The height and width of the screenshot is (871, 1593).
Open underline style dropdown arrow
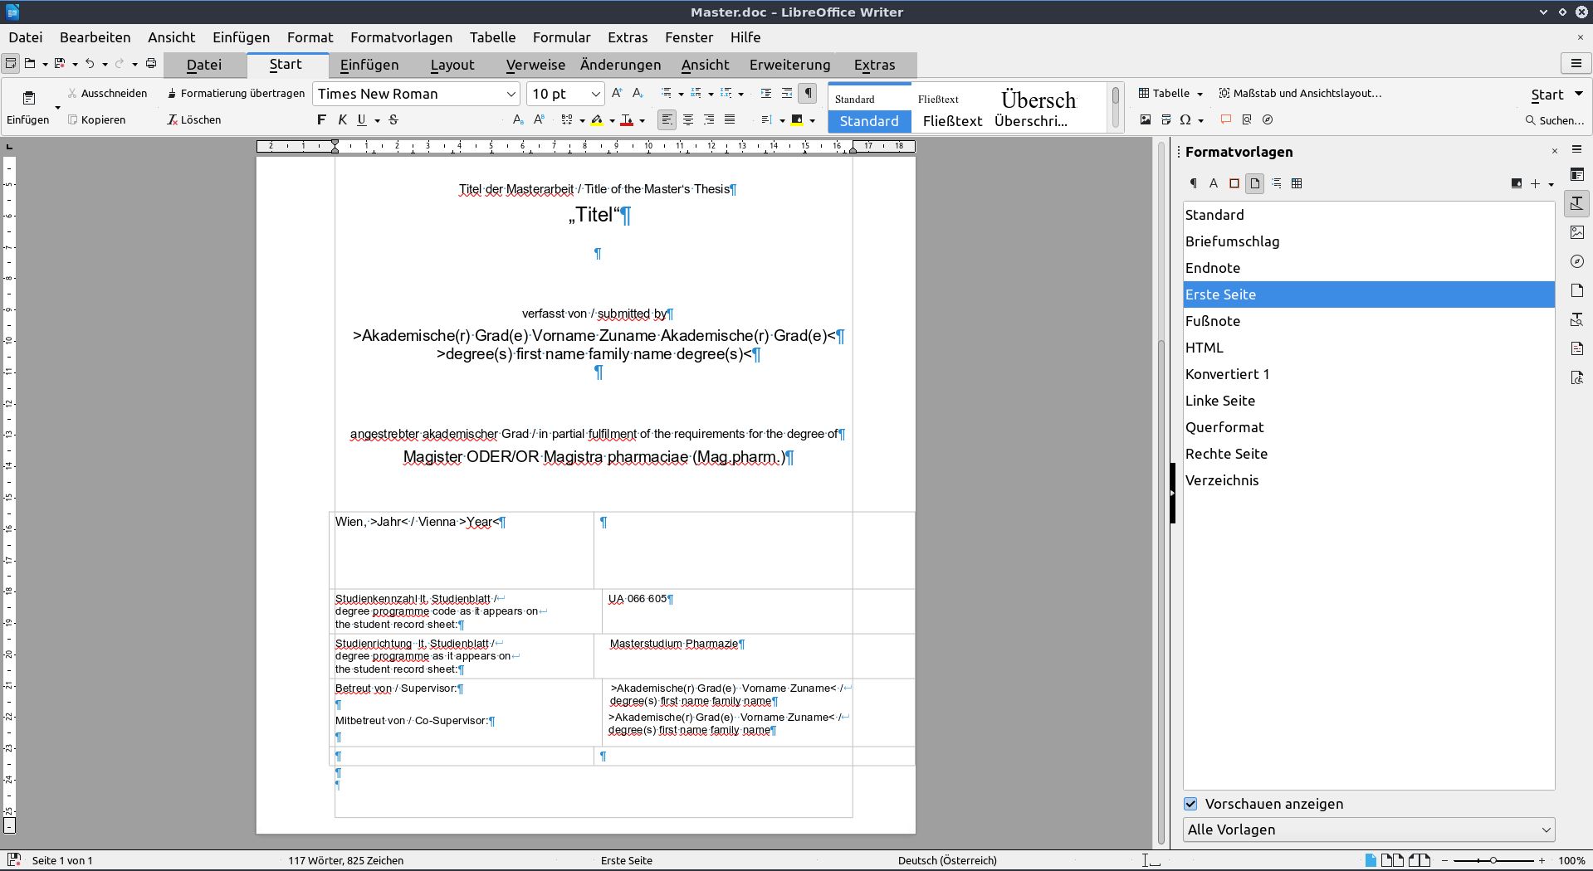pos(378,121)
